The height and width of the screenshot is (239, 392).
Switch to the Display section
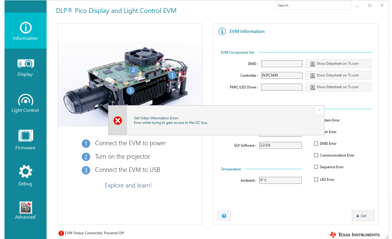click(x=25, y=67)
